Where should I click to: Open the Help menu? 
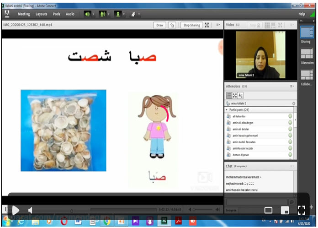(x=302, y=14)
